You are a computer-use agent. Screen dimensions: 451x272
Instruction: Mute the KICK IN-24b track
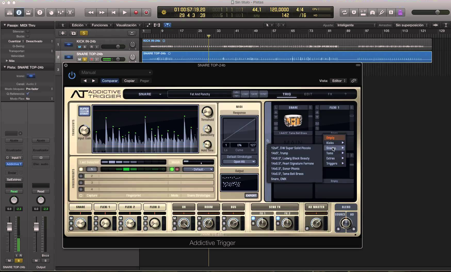[x=79, y=47]
